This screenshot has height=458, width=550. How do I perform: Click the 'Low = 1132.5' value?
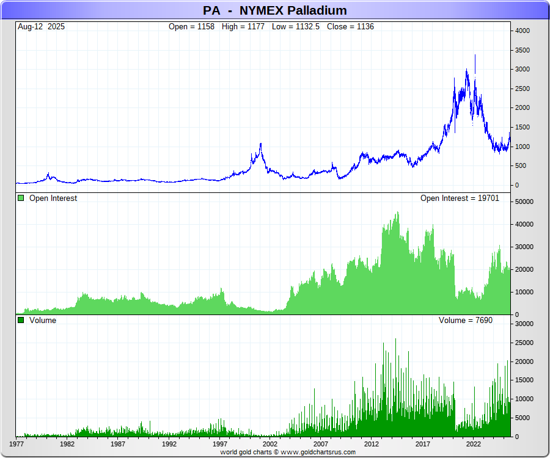pos(296,27)
